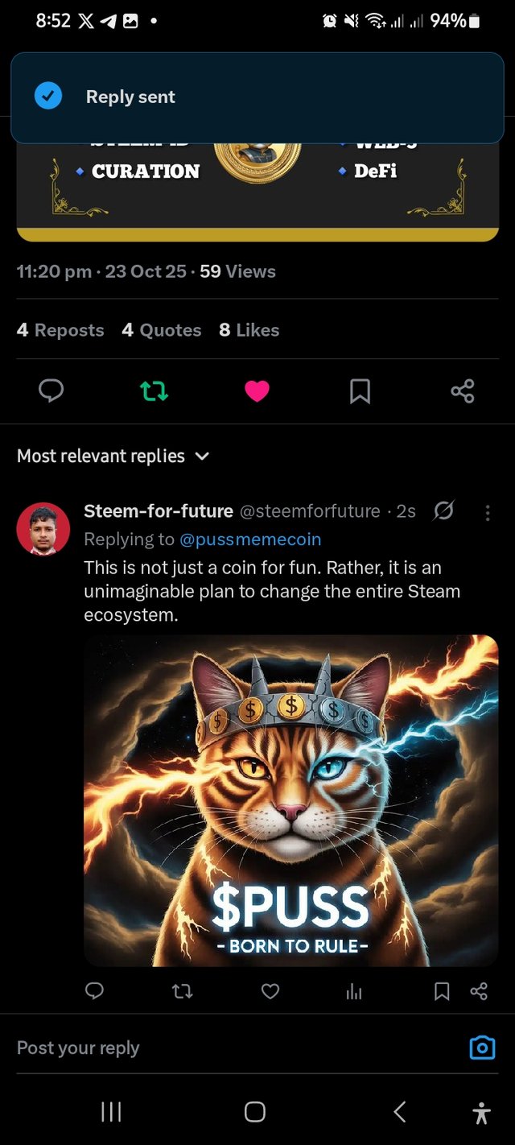515x1145 pixels.
Task: Open camera to attach photo
Action: 482,1048
